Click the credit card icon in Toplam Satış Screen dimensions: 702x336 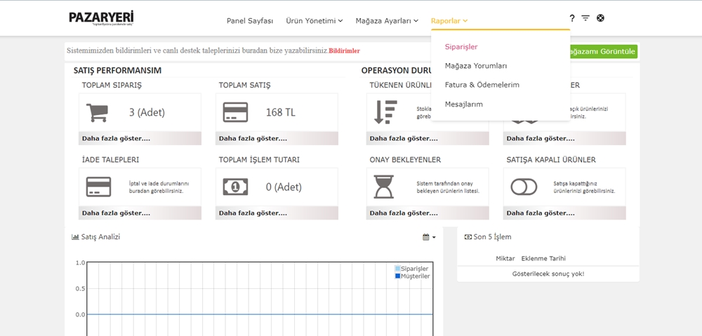pyautogui.click(x=235, y=113)
